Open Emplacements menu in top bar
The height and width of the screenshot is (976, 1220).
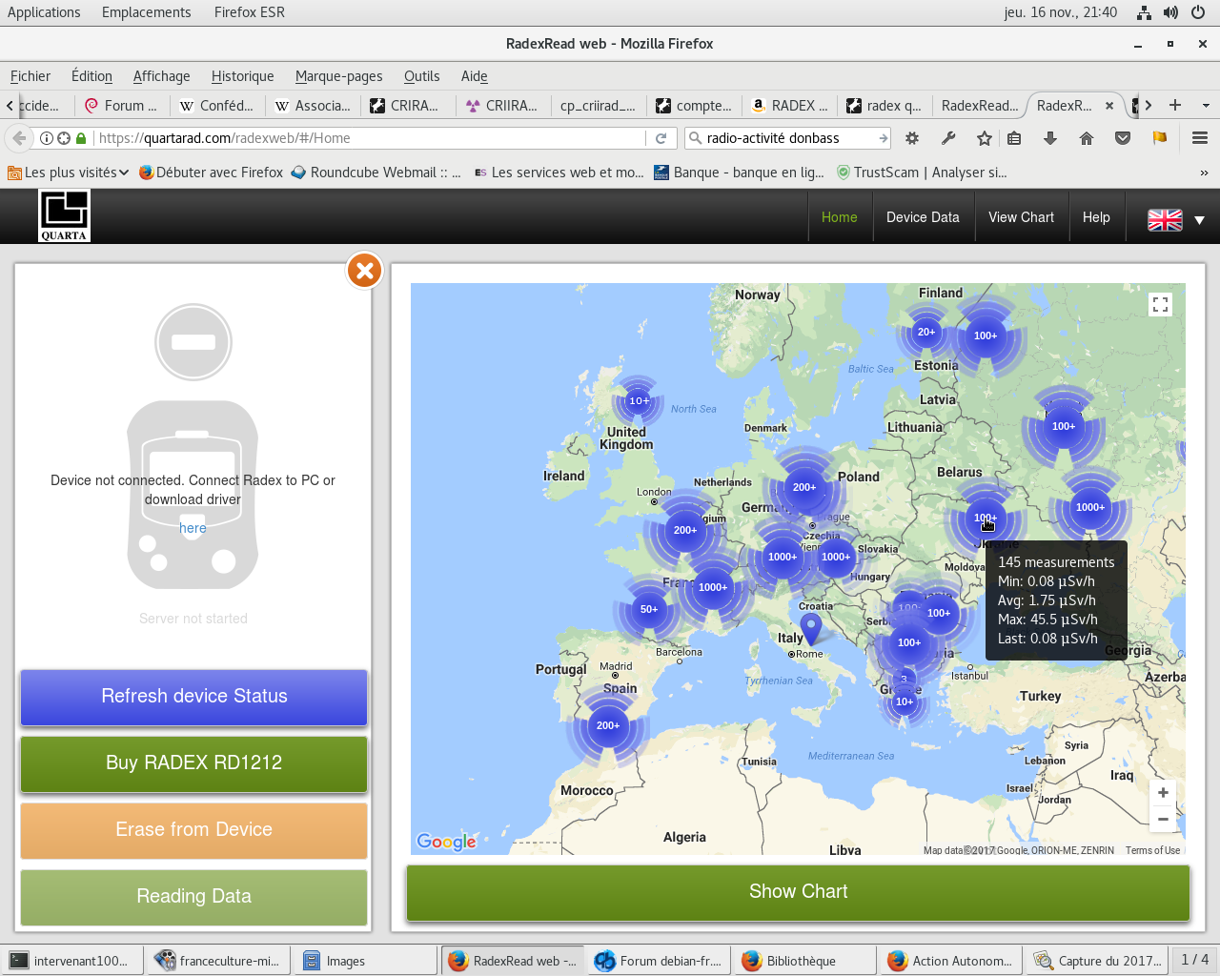click(146, 12)
